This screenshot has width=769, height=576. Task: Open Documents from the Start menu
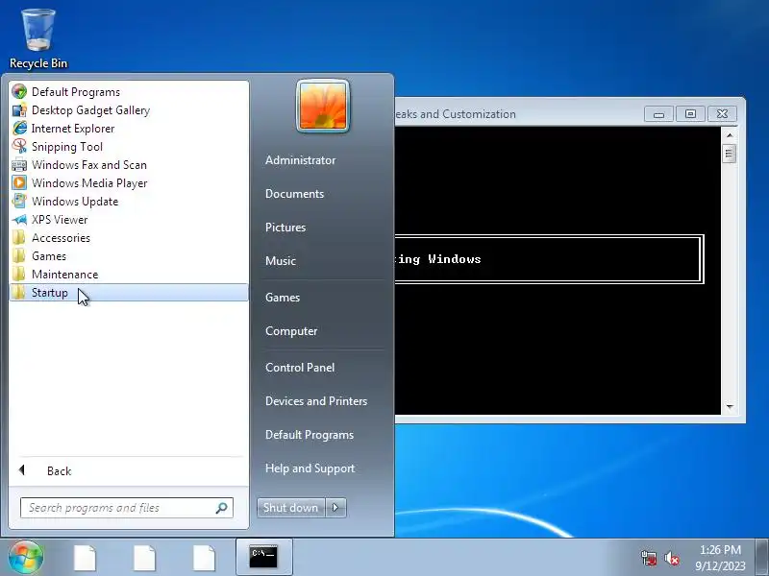point(294,194)
